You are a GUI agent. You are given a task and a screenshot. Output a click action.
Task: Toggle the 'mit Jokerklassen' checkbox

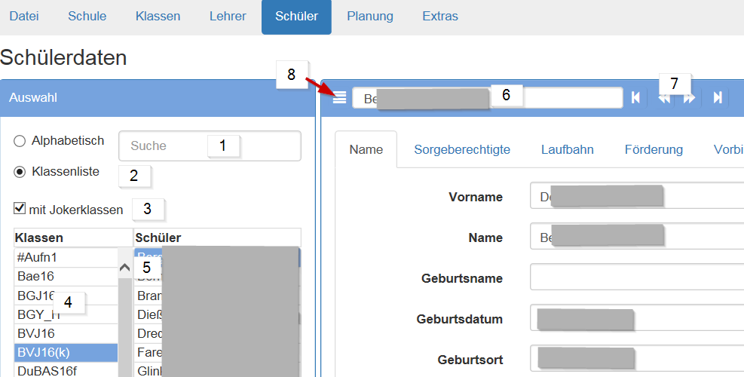[20, 209]
